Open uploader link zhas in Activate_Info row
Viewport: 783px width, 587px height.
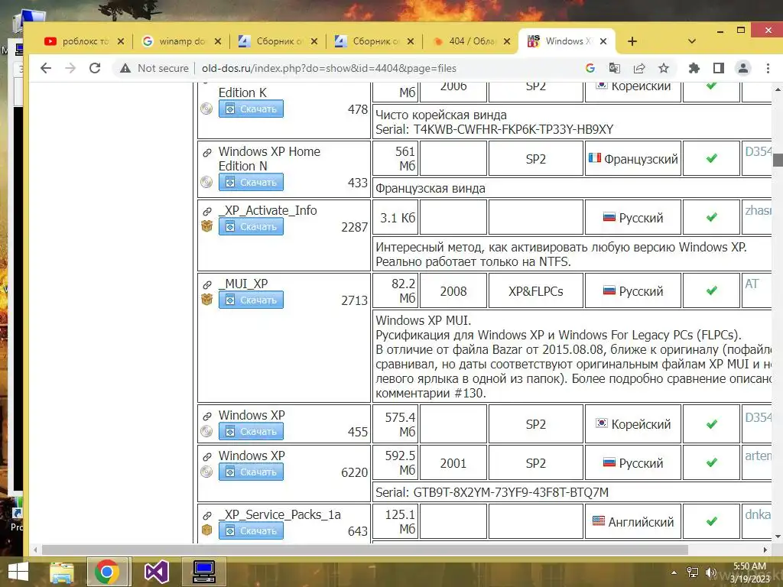pyautogui.click(x=758, y=211)
